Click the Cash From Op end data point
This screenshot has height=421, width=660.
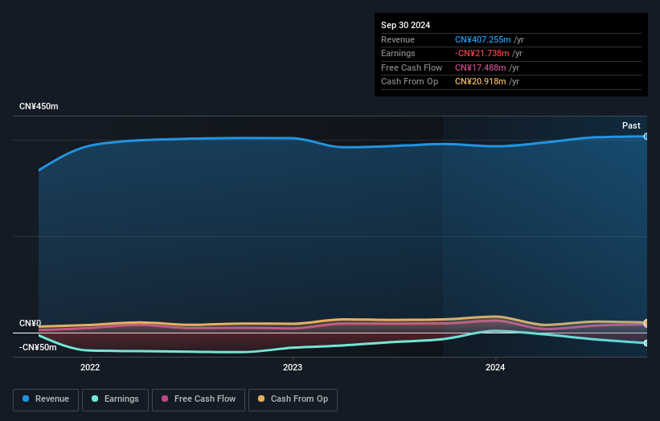646,323
